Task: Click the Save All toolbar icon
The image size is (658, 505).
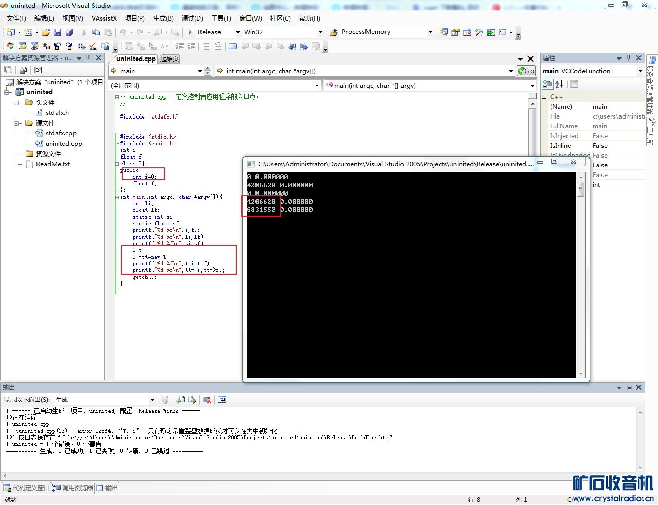Action: (x=69, y=32)
